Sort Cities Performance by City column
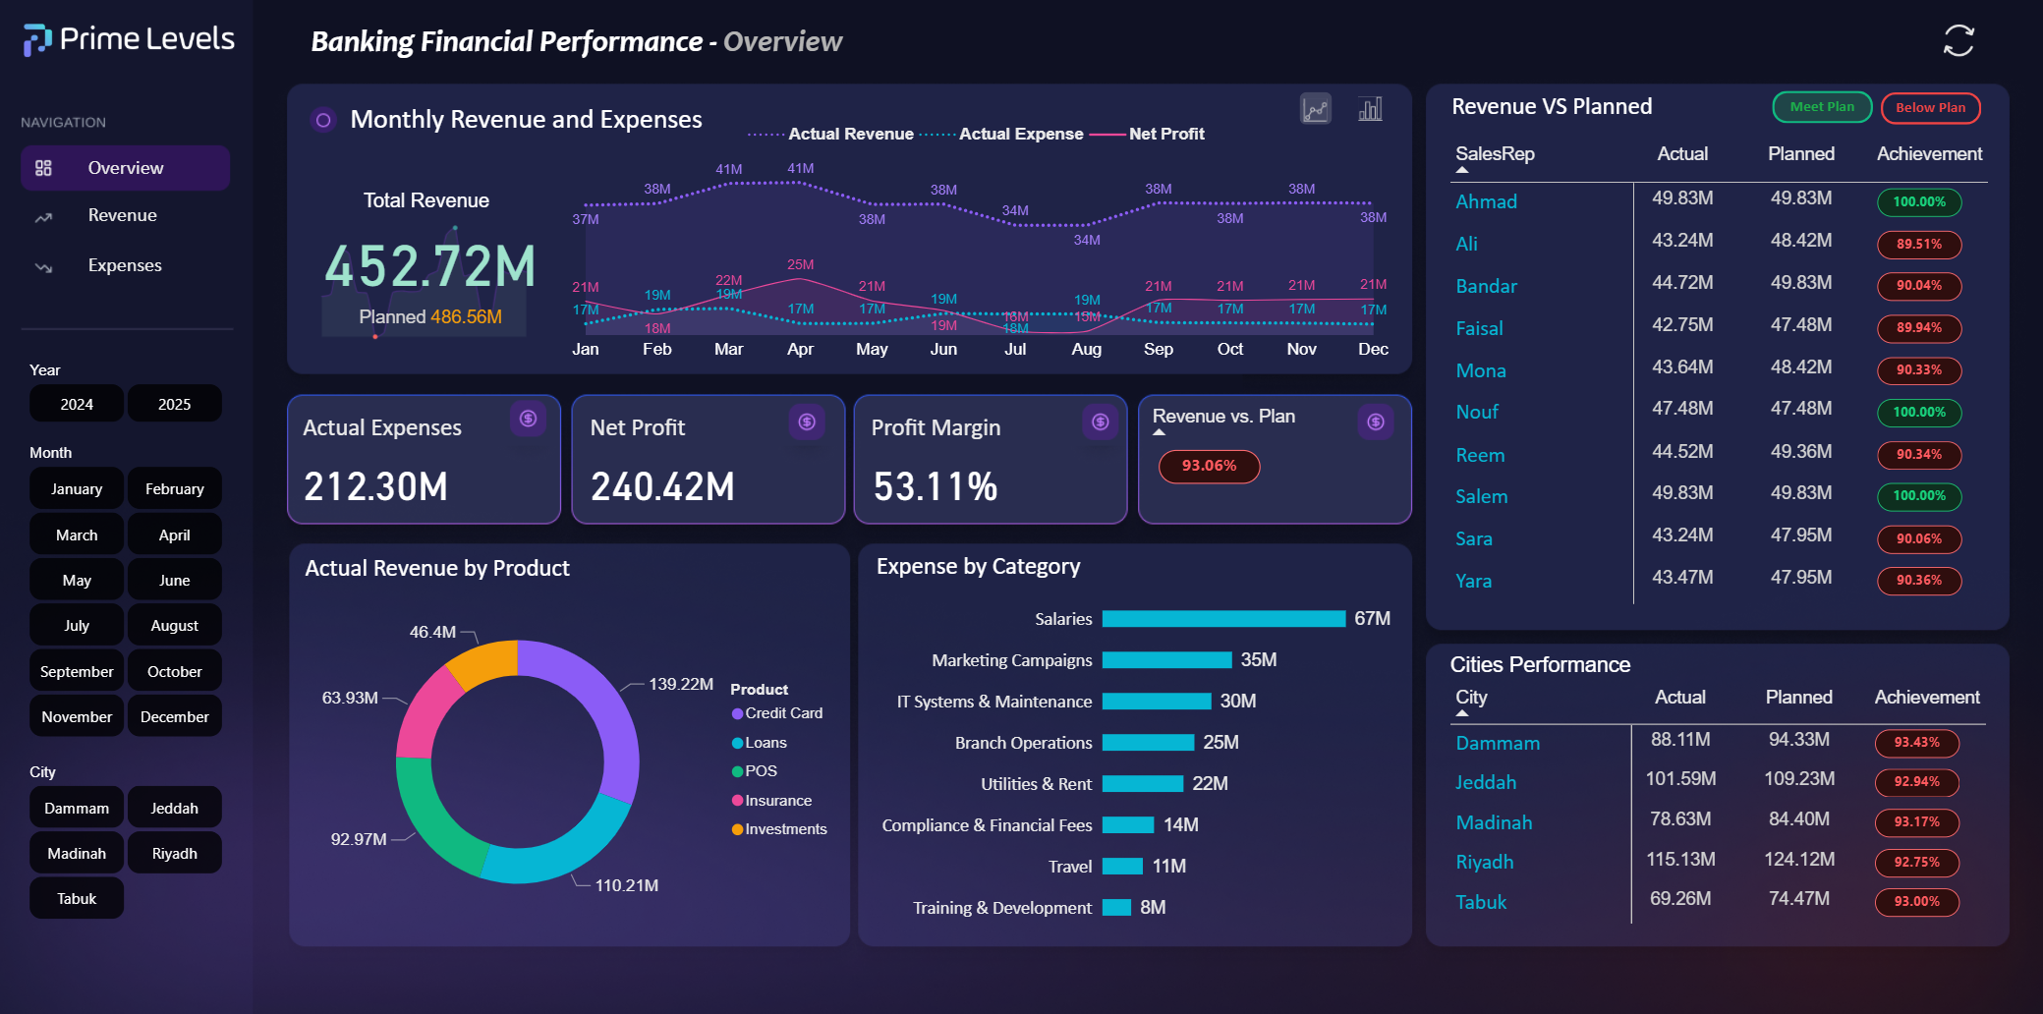The image size is (2043, 1014). coord(1471,698)
